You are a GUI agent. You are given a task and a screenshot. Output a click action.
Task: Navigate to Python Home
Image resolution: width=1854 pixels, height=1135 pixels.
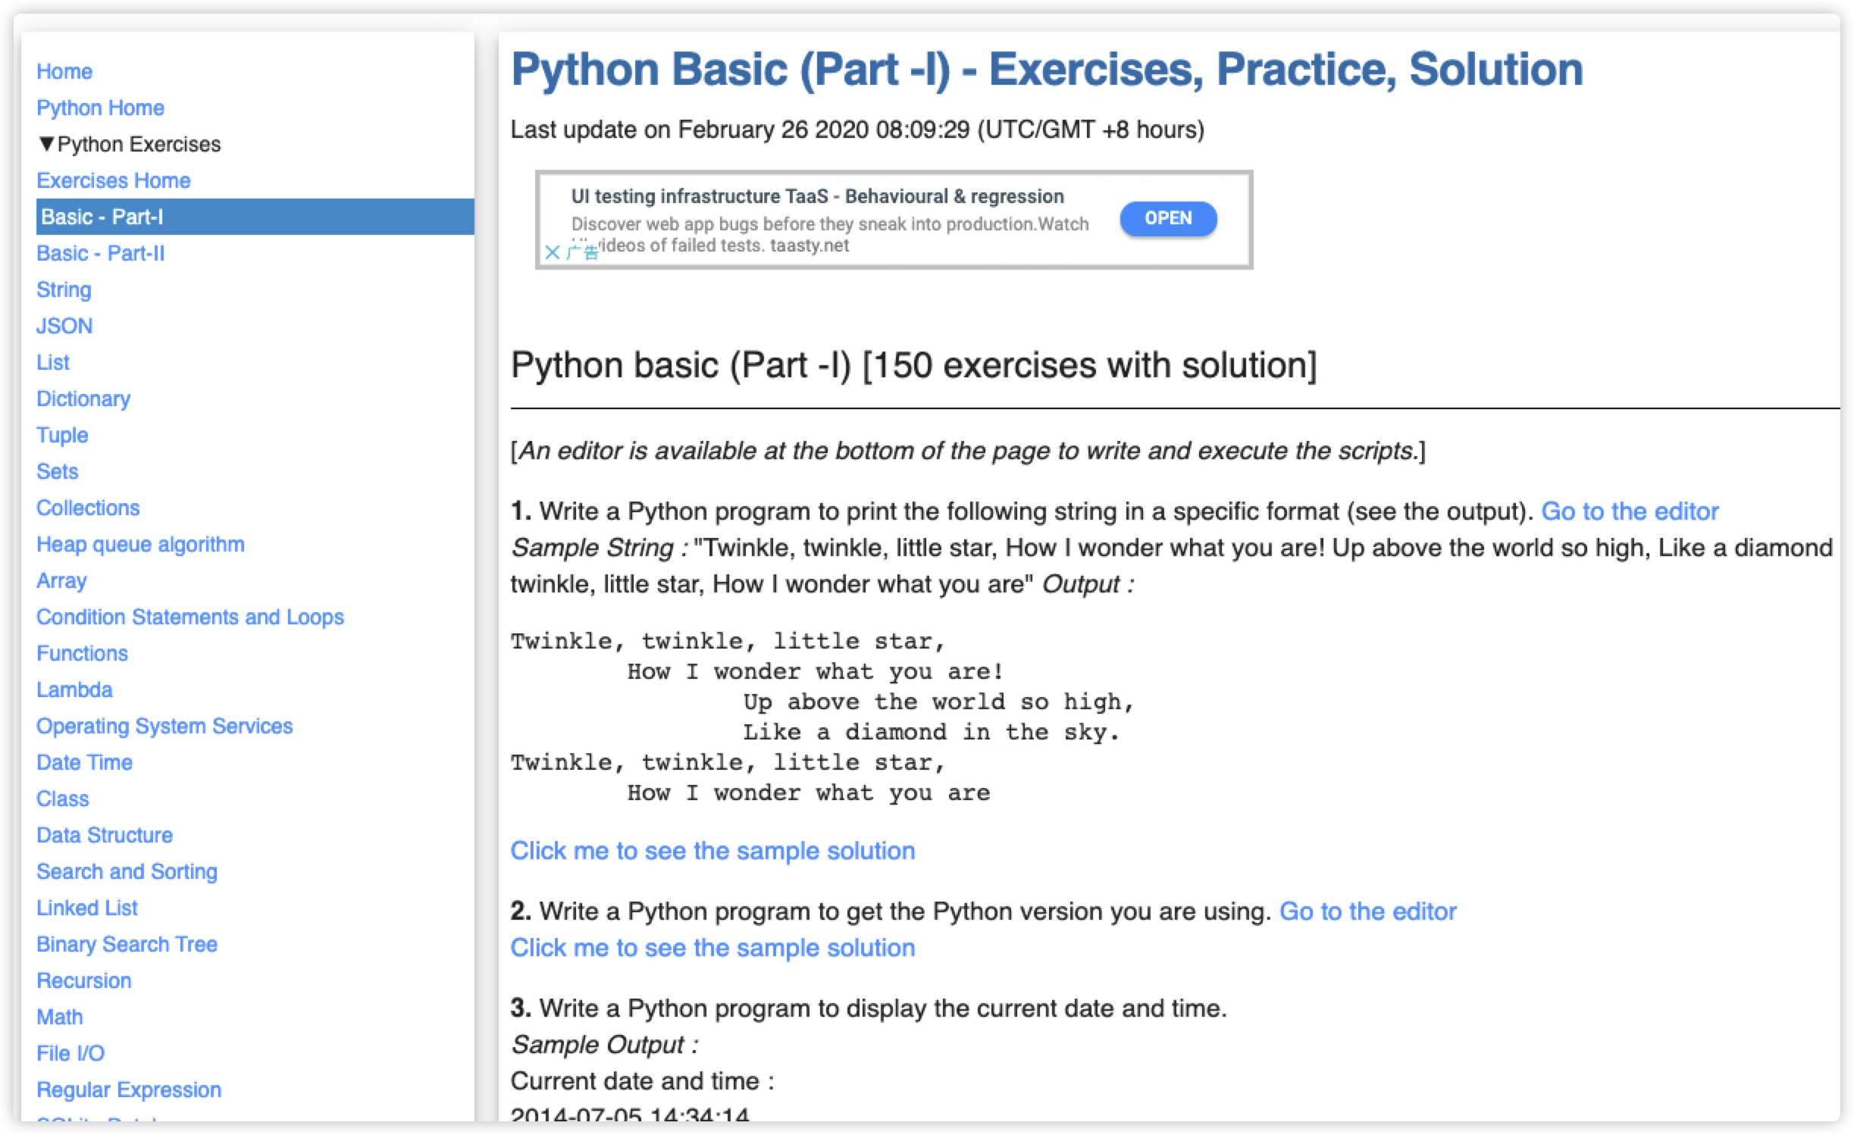pos(99,107)
